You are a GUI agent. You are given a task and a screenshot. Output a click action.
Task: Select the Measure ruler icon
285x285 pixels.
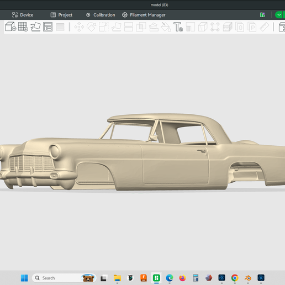265,27
